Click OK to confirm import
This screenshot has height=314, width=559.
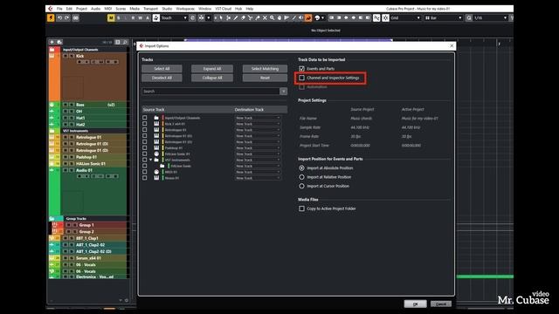416,304
